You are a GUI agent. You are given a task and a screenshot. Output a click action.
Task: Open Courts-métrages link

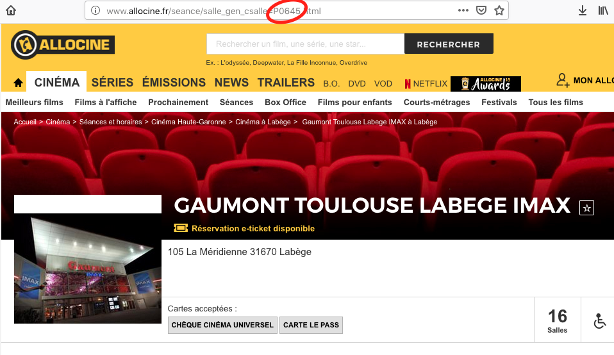pyautogui.click(x=436, y=102)
